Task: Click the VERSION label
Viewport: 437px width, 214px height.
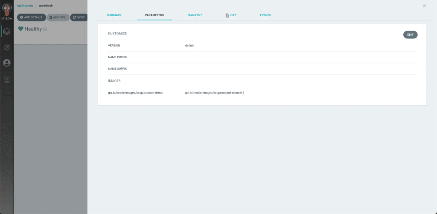Action: (114, 46)
